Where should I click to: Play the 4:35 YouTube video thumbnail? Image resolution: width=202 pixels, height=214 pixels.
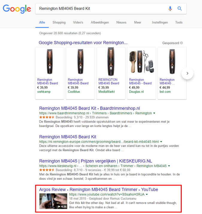(x=53, y=201)
